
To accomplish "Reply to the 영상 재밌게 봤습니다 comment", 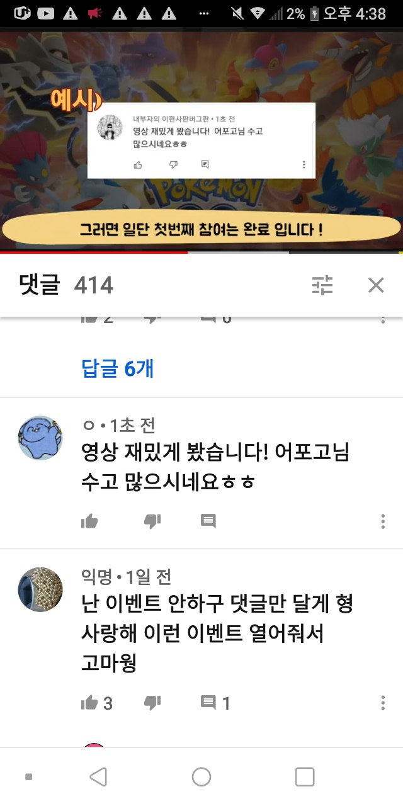I will click(208, 521).
